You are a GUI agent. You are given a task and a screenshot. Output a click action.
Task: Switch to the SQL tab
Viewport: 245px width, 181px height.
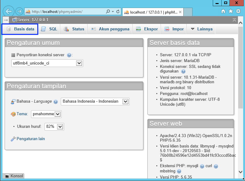tap(49, 29)
